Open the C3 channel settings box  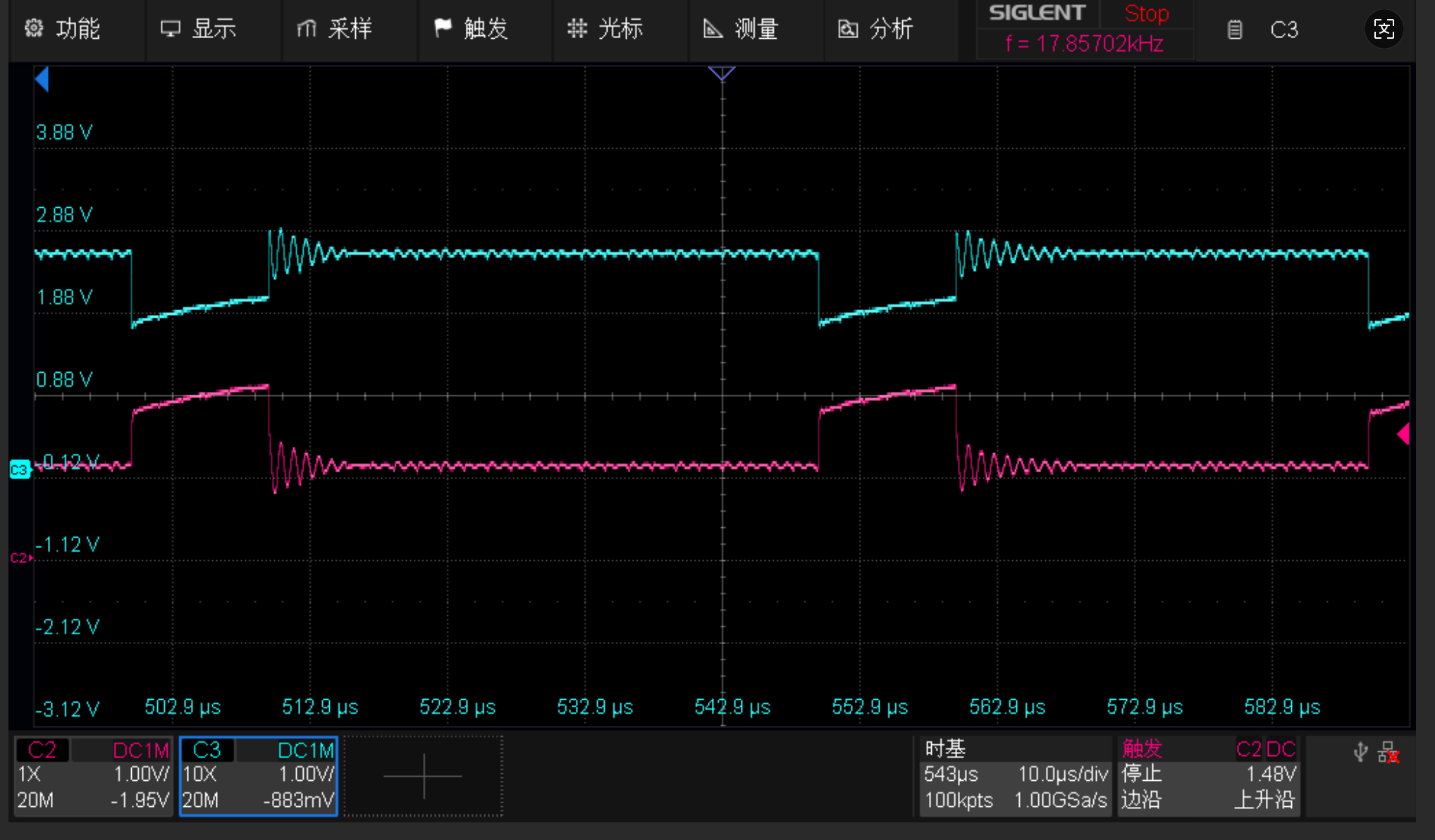pos(259,776)
